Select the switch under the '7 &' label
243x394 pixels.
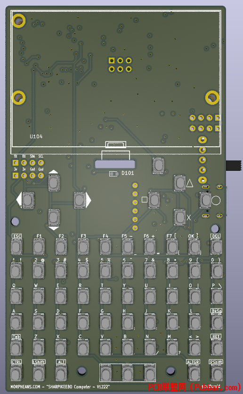click(150, 271)
